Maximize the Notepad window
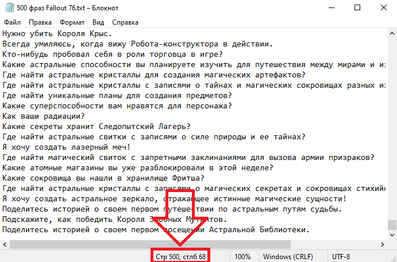Screen dimensions: 397x262 357,7
